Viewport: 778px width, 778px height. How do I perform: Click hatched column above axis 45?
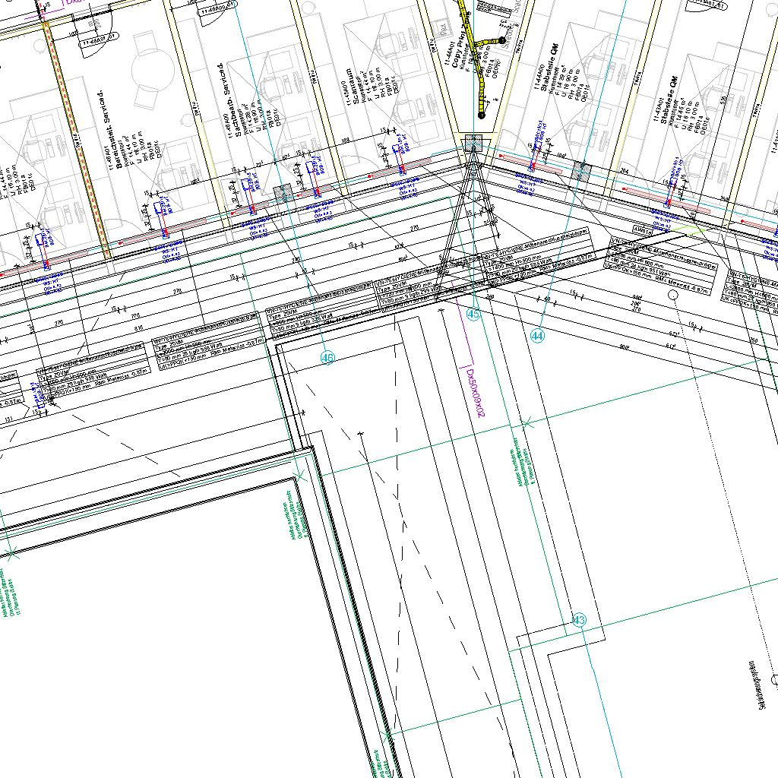point(473,144)
